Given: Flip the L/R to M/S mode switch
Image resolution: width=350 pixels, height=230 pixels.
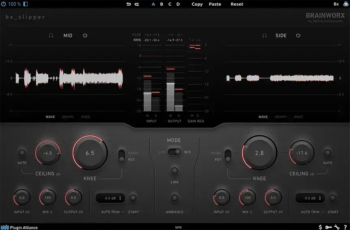Looking at the screenshot, I should point(175,152).
